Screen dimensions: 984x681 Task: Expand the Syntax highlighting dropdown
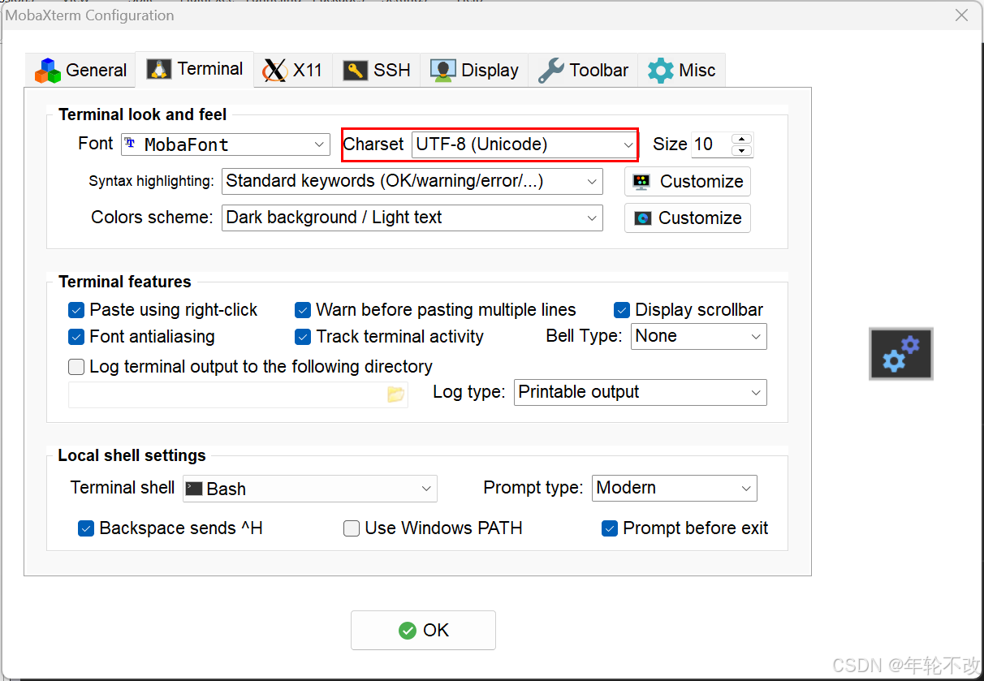[x=412, y=181]
